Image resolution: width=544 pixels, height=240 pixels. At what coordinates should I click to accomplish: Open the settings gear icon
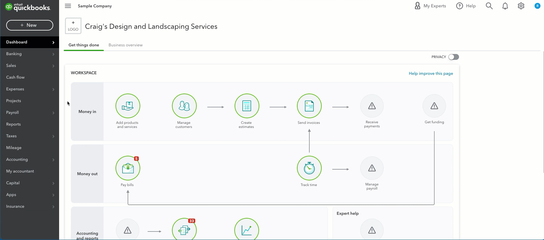521,6
